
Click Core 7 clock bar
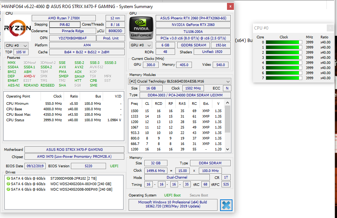[x=284, y=78]
